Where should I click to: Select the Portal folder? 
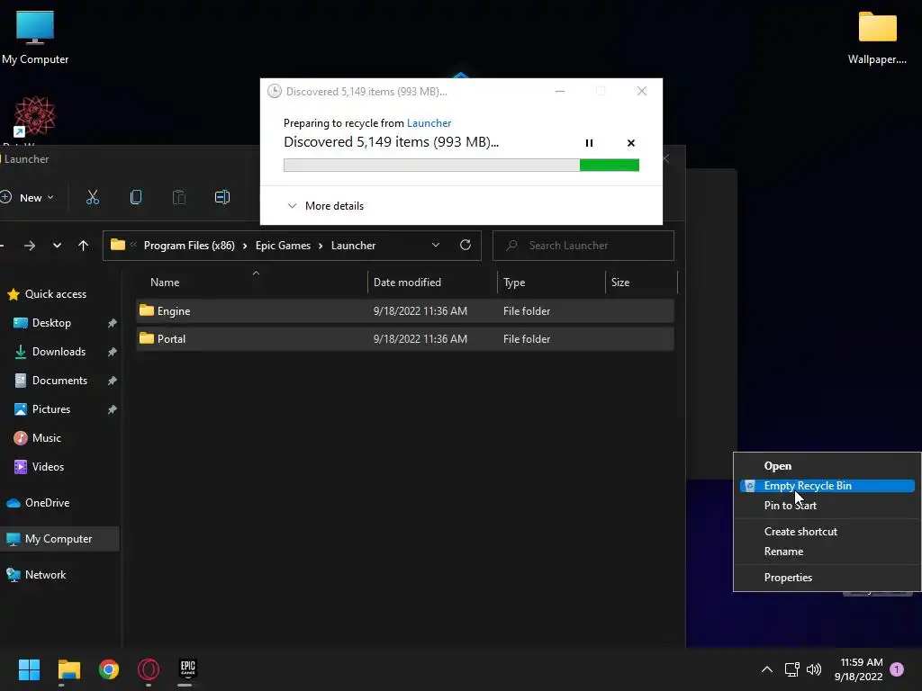pyautogui.click(x=405, y=339)
